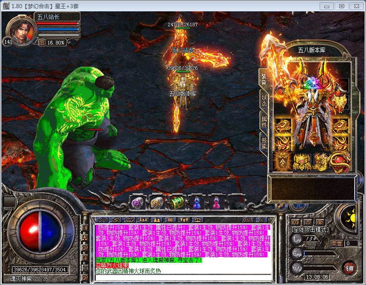Use the purple spiral scroll in the quick belt
Image resolution: width=366 pixels, height=285 pixels.
138,203
